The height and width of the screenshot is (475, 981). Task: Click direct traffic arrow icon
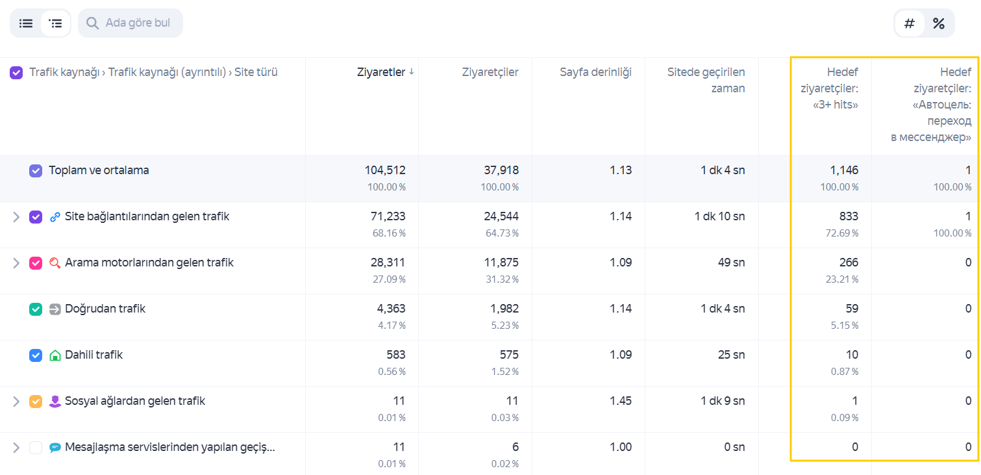click(x=55, y=309)
